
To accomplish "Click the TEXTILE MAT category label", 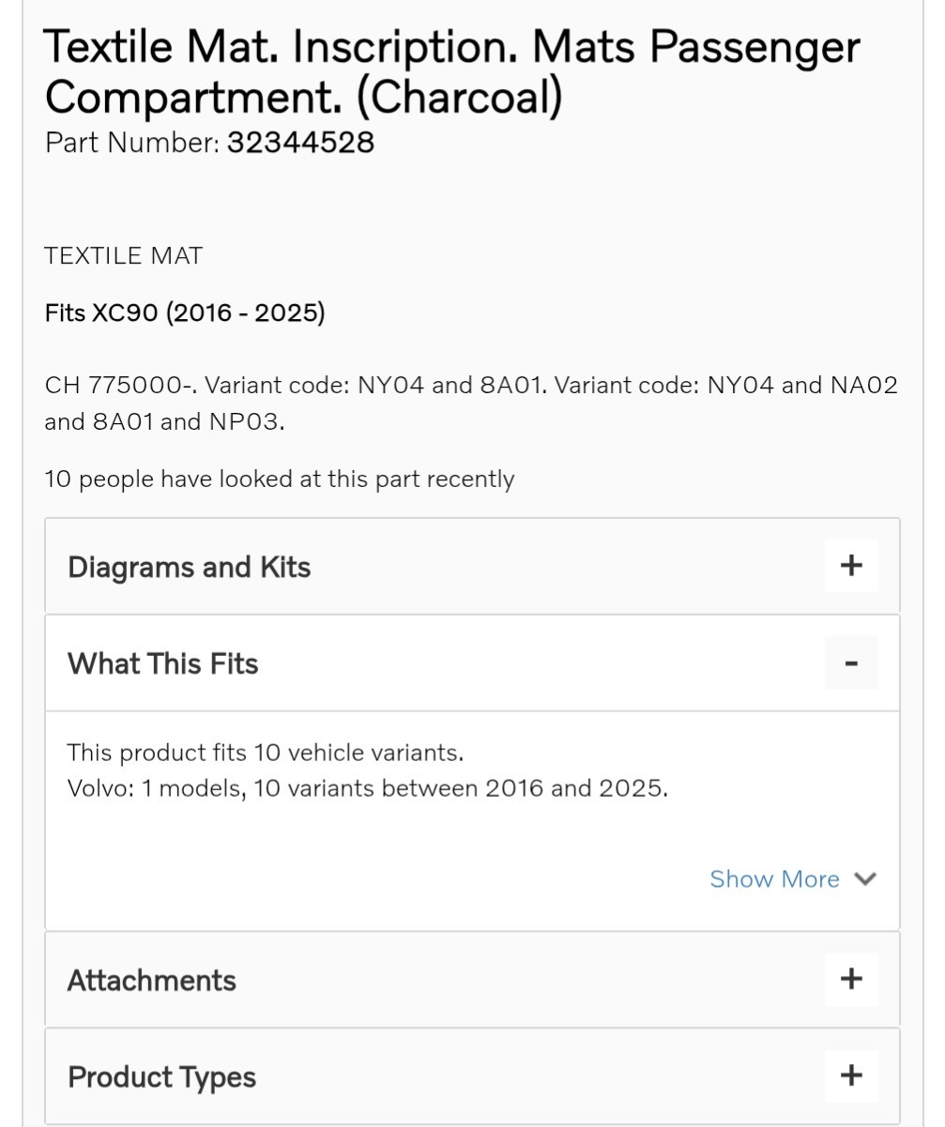I will (124, 256).
